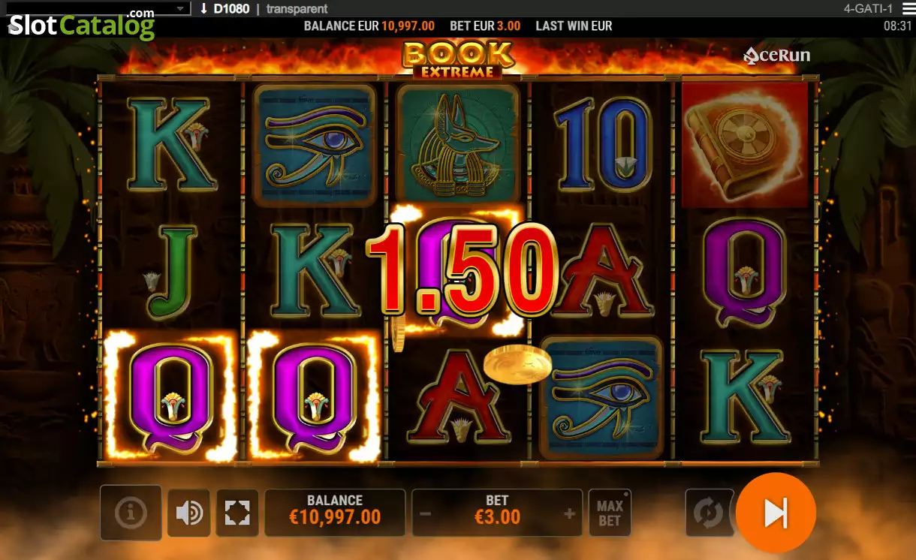Screen dimensions: 916x560
Task: Set the maximum bet
Action: point(610,513)
